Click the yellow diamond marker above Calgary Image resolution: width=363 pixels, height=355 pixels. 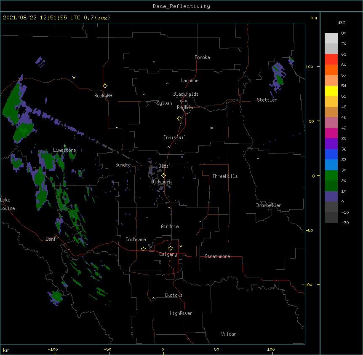171,248
